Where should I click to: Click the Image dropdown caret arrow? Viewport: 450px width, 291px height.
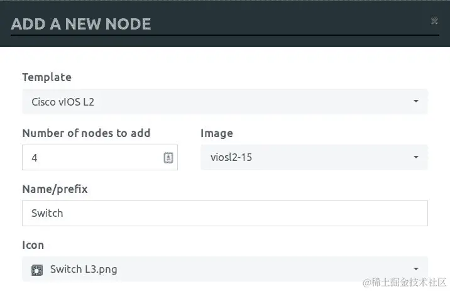pyautogui.click(x=416, y=157)
